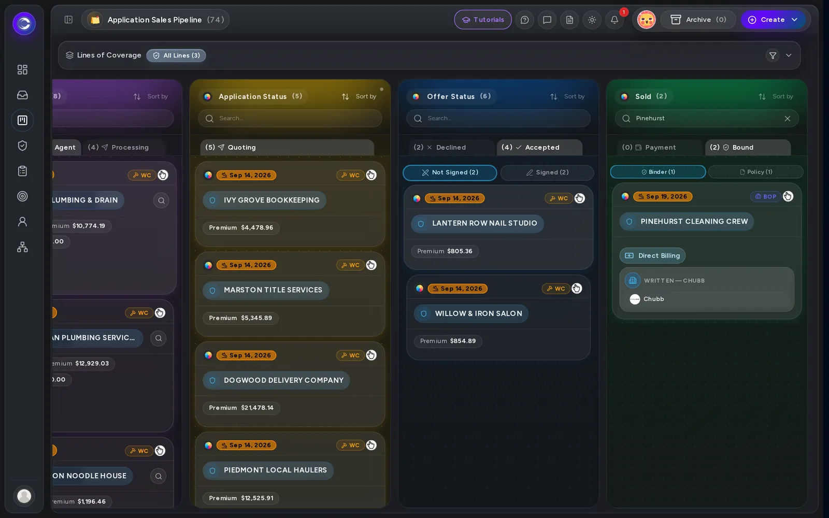Expand the Lines of Coverage chevron
829x518 pixels.
[x=789, y=55]
